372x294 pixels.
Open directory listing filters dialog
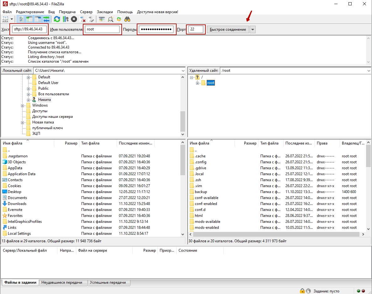(x=102, y=19)
